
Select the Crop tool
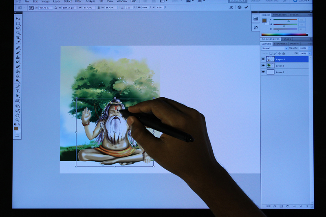click(18, 37)
